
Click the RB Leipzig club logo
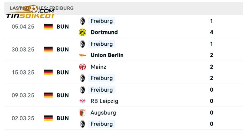(x=82, y=101)
